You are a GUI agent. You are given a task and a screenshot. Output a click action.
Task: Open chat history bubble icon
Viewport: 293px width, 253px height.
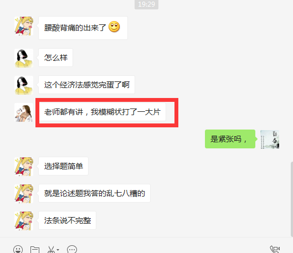tap(72, 250)
